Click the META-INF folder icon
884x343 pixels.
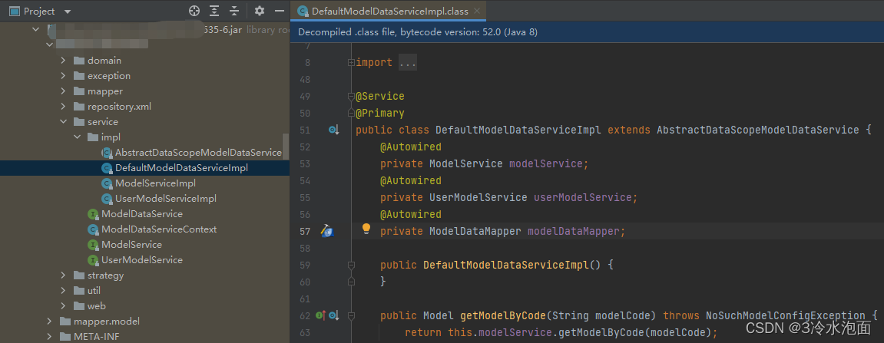tap(65, 337)
